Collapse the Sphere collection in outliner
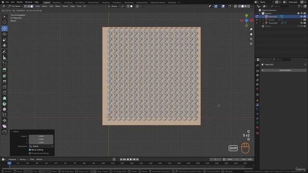 pos(260,13)
